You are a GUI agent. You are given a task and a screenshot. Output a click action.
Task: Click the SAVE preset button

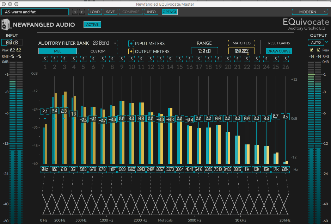point(110,12)
